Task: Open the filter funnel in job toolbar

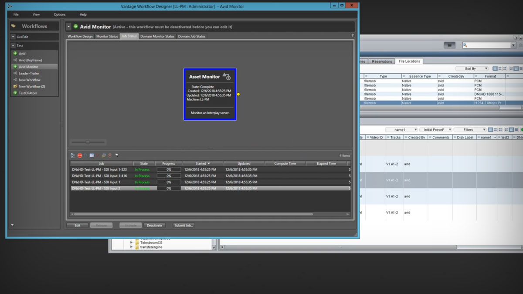Action: pyautogui.click(x=117, y=155)
